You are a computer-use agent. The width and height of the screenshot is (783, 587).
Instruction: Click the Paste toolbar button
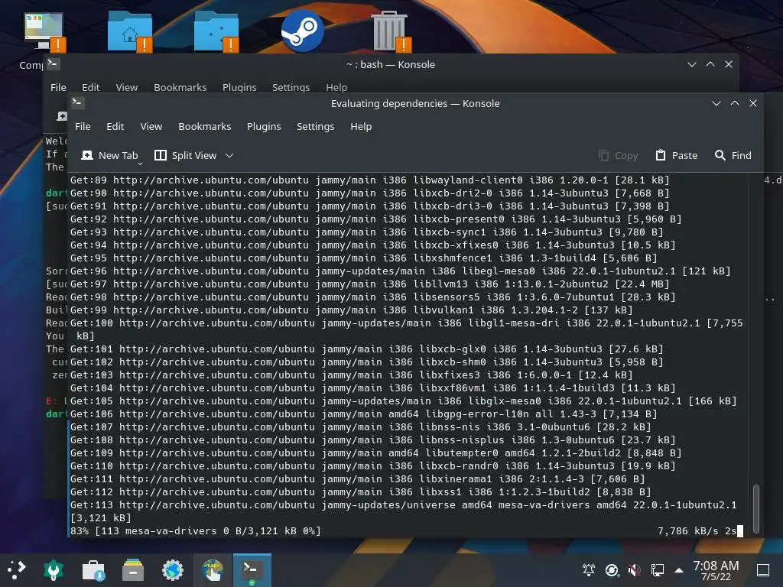pyautogui.click(x=677, y=155)
